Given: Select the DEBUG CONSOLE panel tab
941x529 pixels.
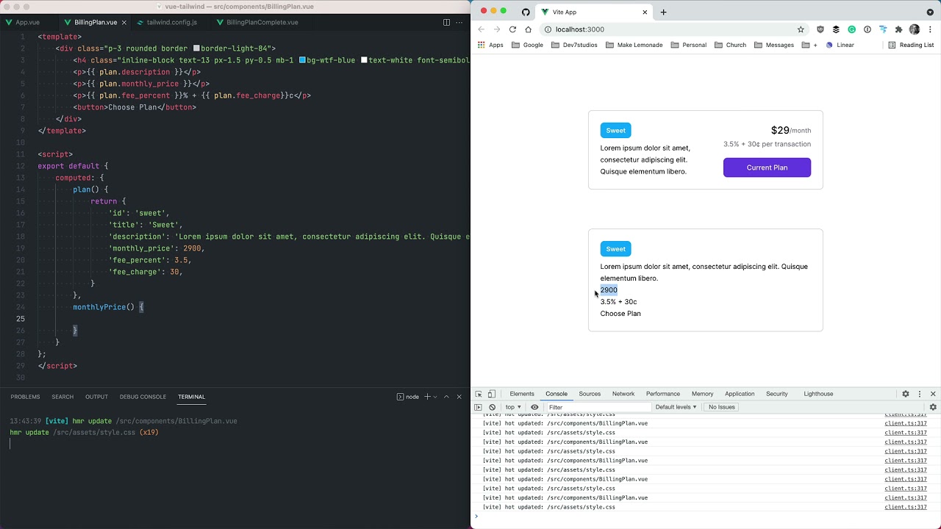Looking at the screenshot, I should click(143, 397).
